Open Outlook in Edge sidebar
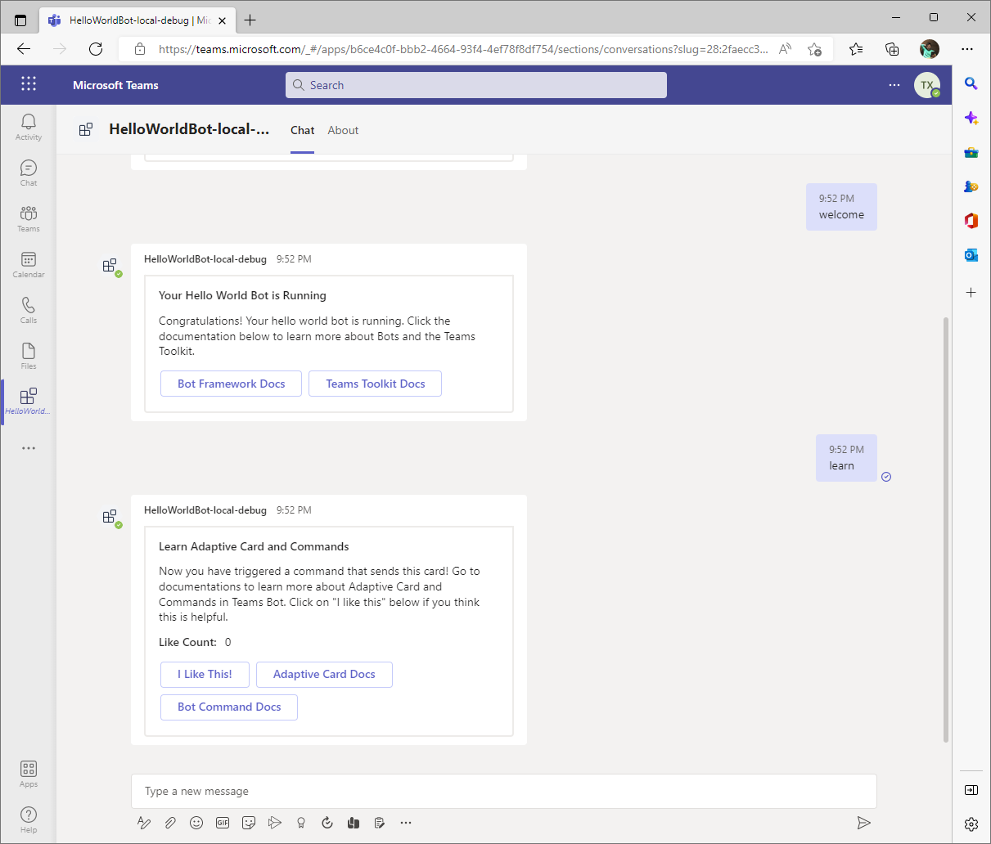 coord(971,255)
